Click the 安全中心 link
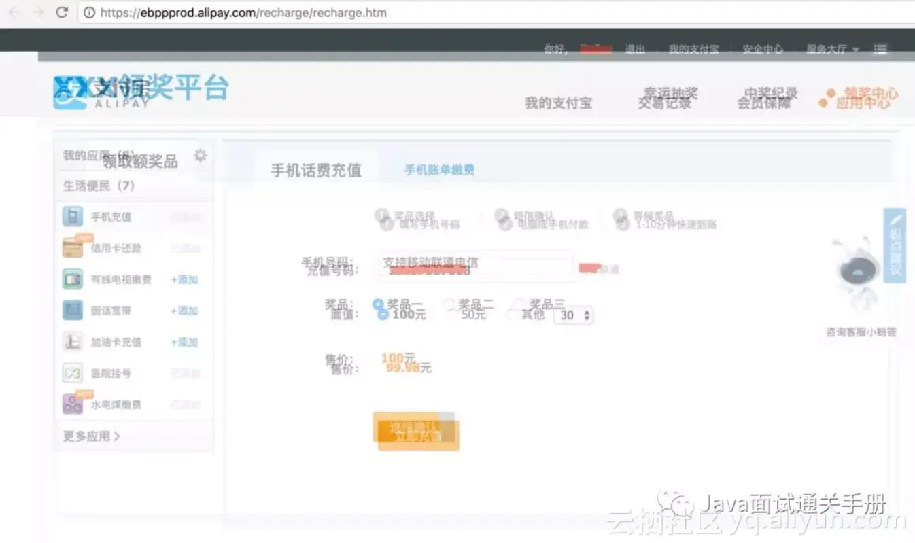 click(762, 50)
